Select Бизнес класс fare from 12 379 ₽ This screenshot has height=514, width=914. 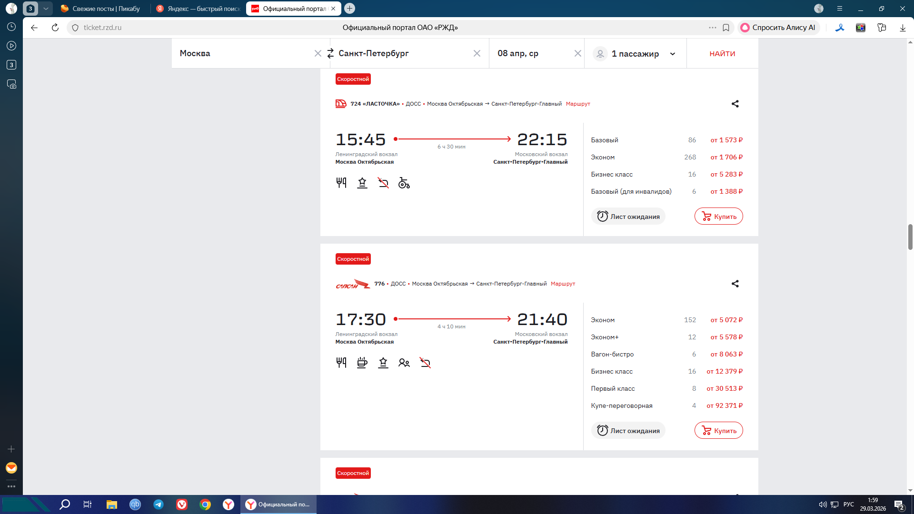click(667, 371)
